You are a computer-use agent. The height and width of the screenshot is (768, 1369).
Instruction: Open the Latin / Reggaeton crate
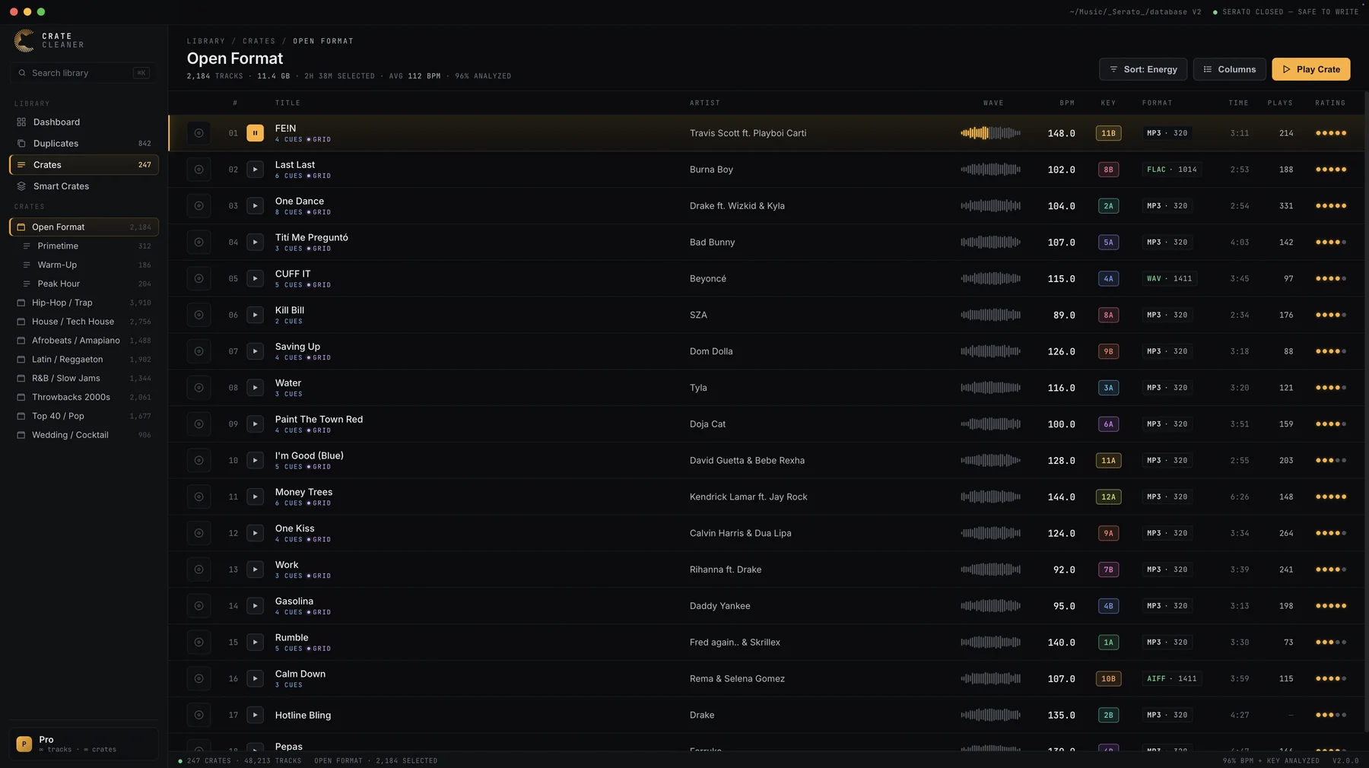pyautogui.click(x=84, y=359)
